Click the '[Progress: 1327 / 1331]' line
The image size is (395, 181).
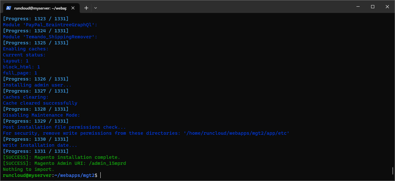(36, 91)
